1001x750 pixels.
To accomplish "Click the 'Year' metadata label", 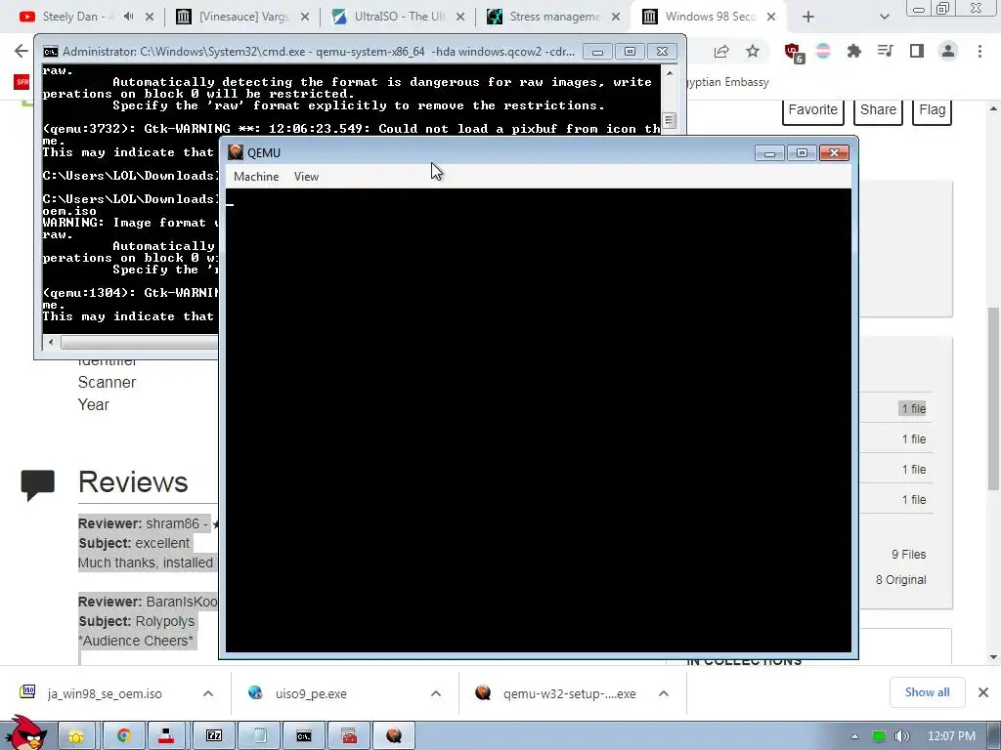I will pos(93,404).
